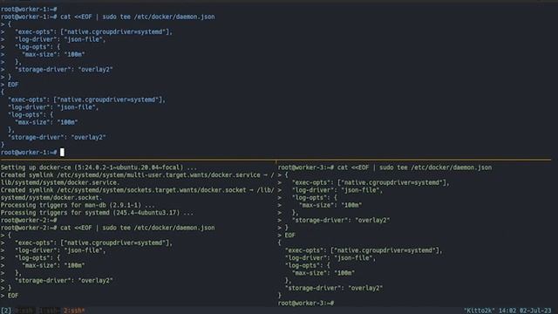Screen dimensions: 558x314
Task: Click the cat <<EOF command line in worker-3 pane
Action: 385,167
